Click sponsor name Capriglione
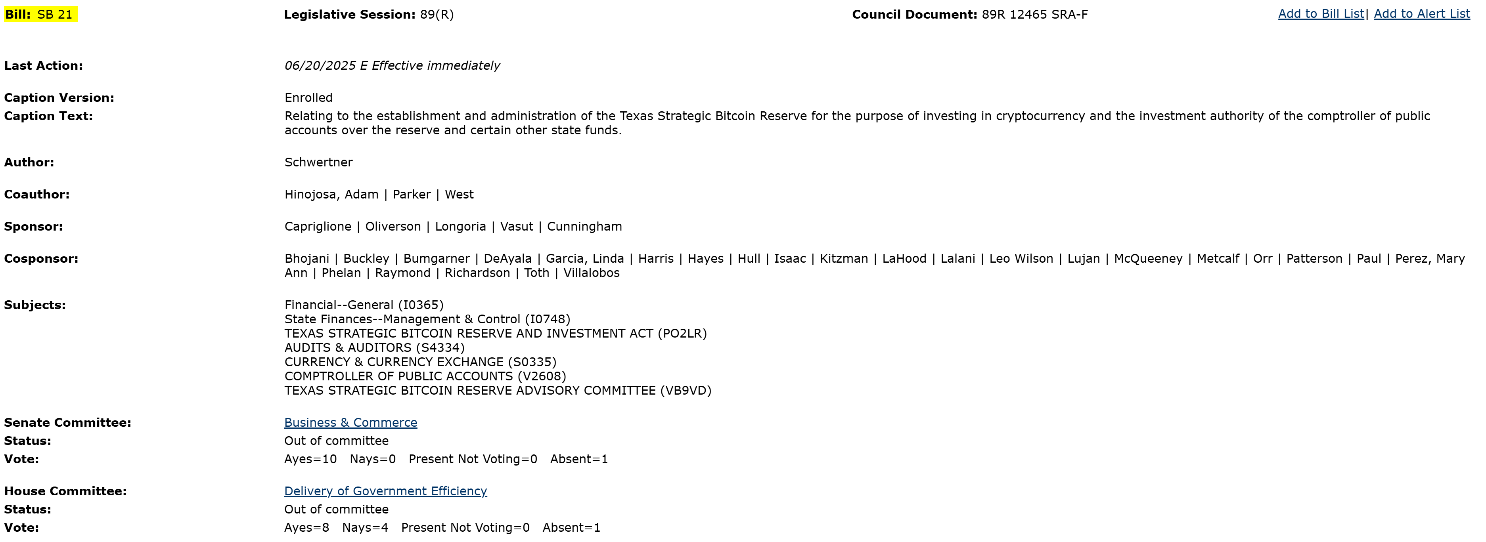 pyautogui.click(x=318, y=227)
